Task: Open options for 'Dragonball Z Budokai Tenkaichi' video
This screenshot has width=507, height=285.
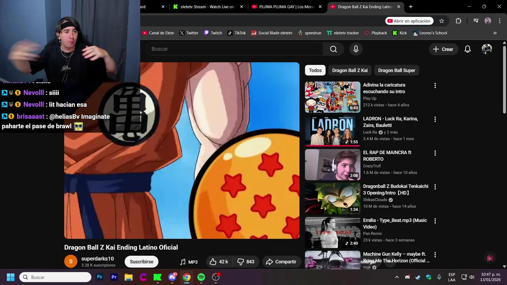Action: (435, 187)
